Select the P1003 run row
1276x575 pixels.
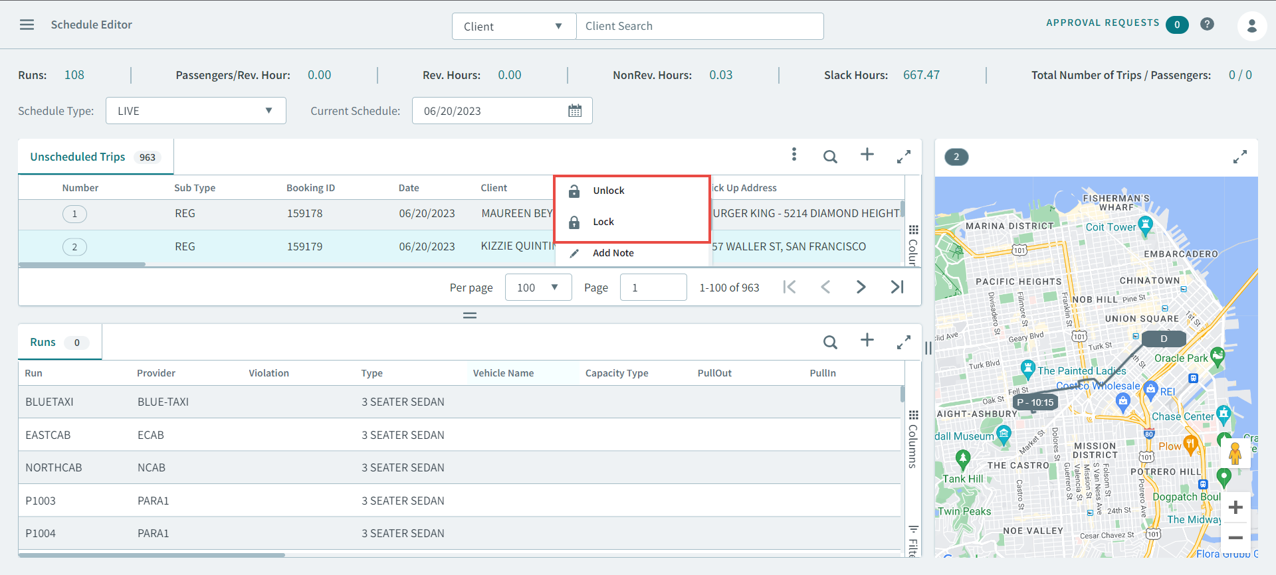[x=459, y=501]
